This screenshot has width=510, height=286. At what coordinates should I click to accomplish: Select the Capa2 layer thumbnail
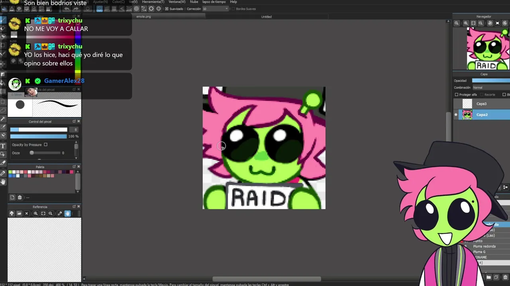click(x=467, y=115)
